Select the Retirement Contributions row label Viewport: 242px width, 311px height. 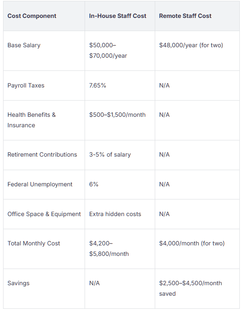(x=42, y=154)
